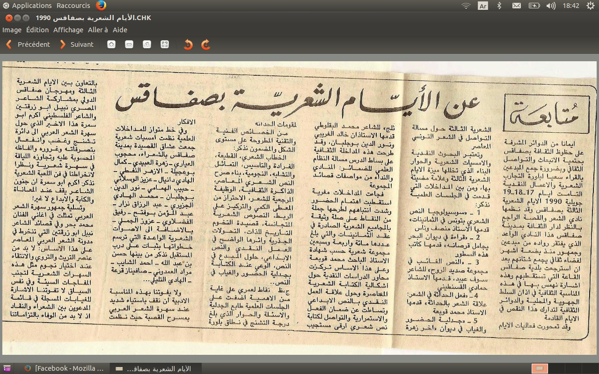
Task: Close the image viewer window
Action: pos(9,18)
